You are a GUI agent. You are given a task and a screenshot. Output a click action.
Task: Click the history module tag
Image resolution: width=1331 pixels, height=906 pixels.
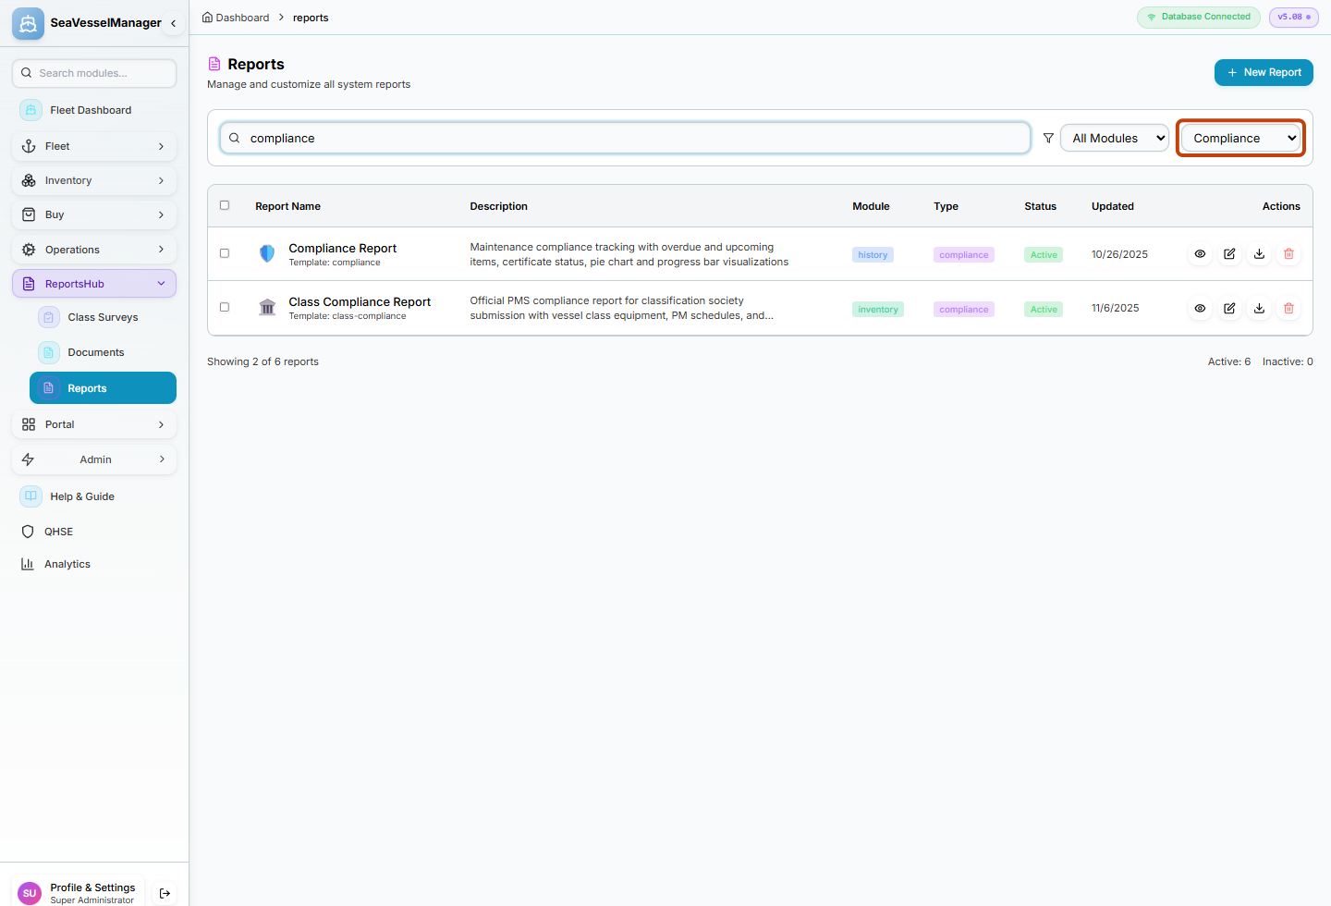pyautogui.click(x=873, y=255)
